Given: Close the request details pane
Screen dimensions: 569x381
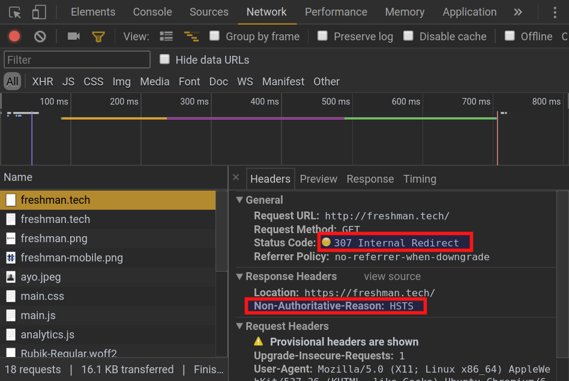Looking at the screenshot, I should 236,178.
